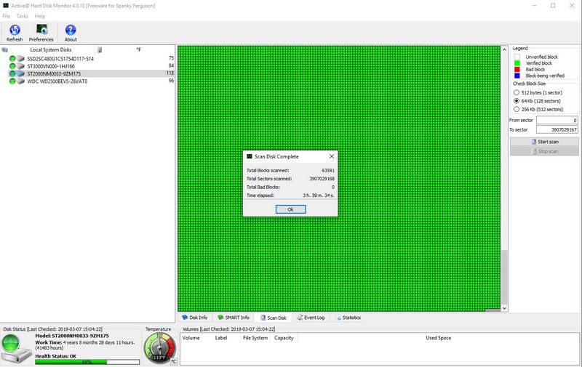
Task: Click the Refresh toolbar icon
Action: tap(15, 32)
